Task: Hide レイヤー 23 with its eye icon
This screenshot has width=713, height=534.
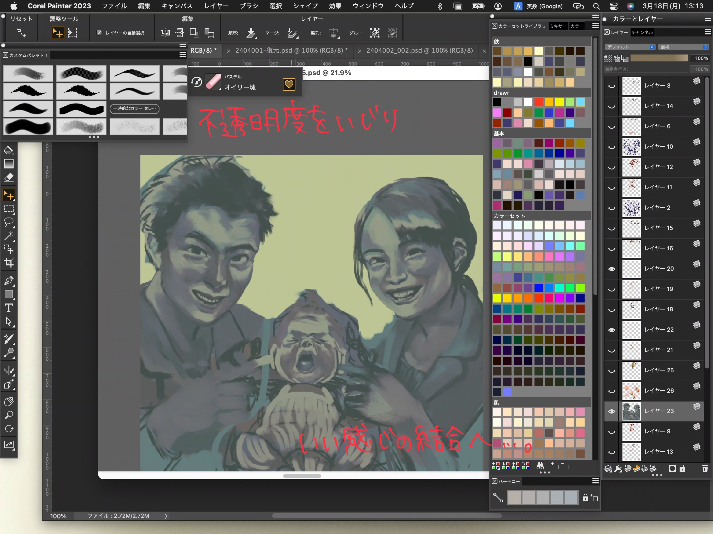Action: tap(611, 411)
